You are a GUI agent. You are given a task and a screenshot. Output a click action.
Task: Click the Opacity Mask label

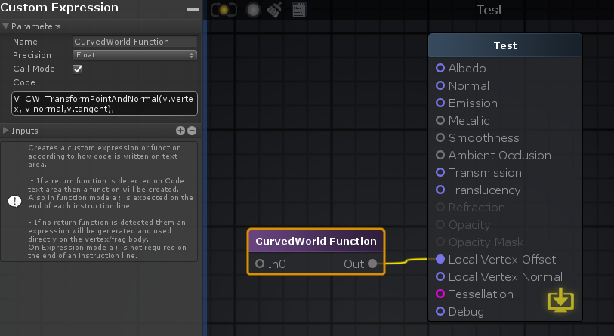click(x=486, y=242)
